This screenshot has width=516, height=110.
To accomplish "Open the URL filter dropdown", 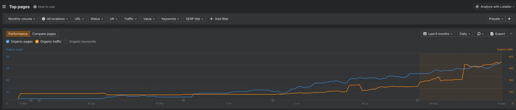I will coord(79,19).
